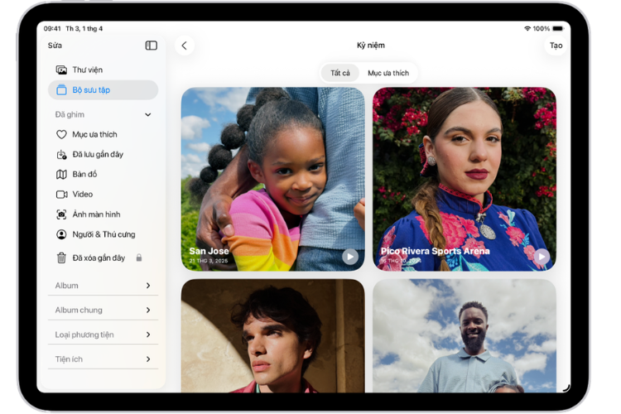Click the trash icon for Đã xóa gần đây

point(61,258)
